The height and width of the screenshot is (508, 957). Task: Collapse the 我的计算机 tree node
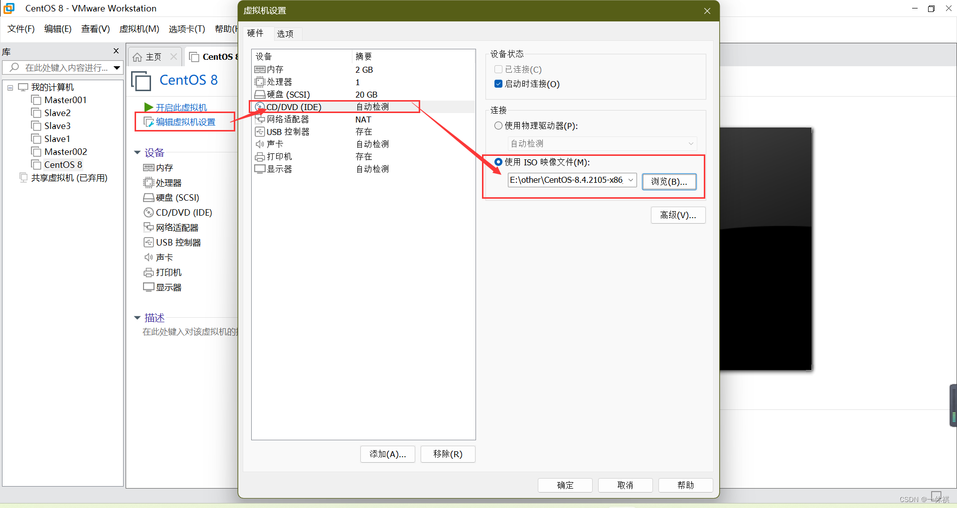[x=10, y=88]
